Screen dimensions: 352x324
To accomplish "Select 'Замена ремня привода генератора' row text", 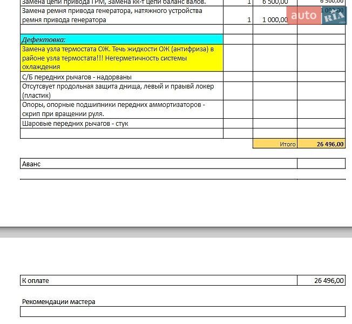I will [x=112, y=15].
